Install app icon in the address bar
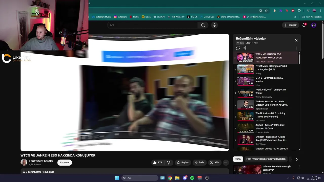Screen dimensions: 324x182 pyautogui.click(x=261, y=11)
